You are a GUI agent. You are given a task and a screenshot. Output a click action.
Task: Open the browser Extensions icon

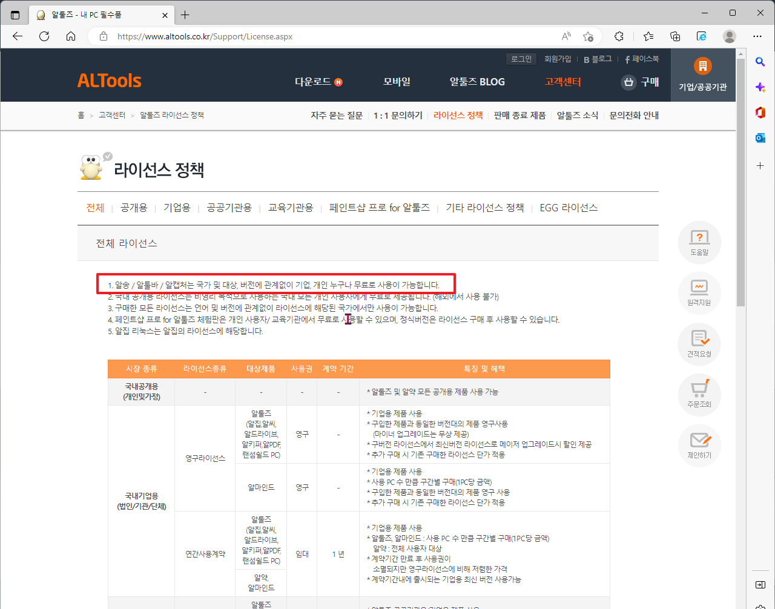coord(619,36)
